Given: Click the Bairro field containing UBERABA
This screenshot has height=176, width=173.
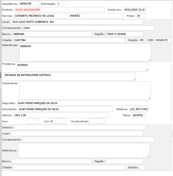Looking at the screenshot, I should 52,34.
